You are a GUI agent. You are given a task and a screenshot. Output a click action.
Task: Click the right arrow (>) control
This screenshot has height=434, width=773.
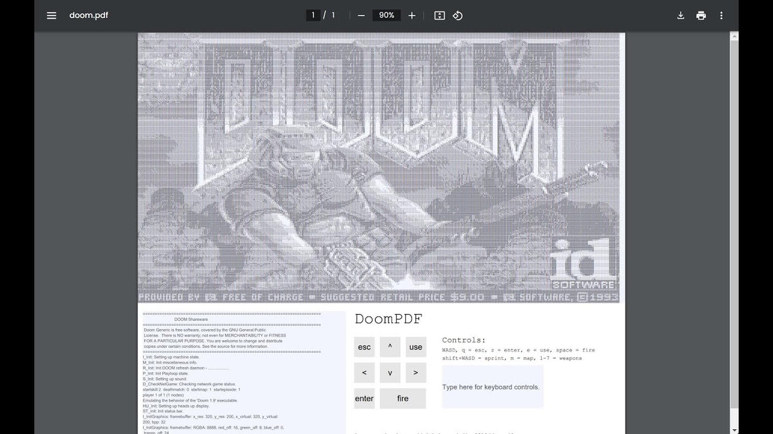[415, 373]
